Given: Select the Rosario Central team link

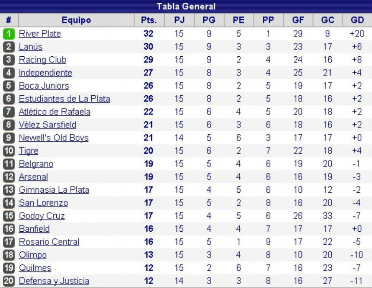Looking at the screenshot, I should point(49,242).
